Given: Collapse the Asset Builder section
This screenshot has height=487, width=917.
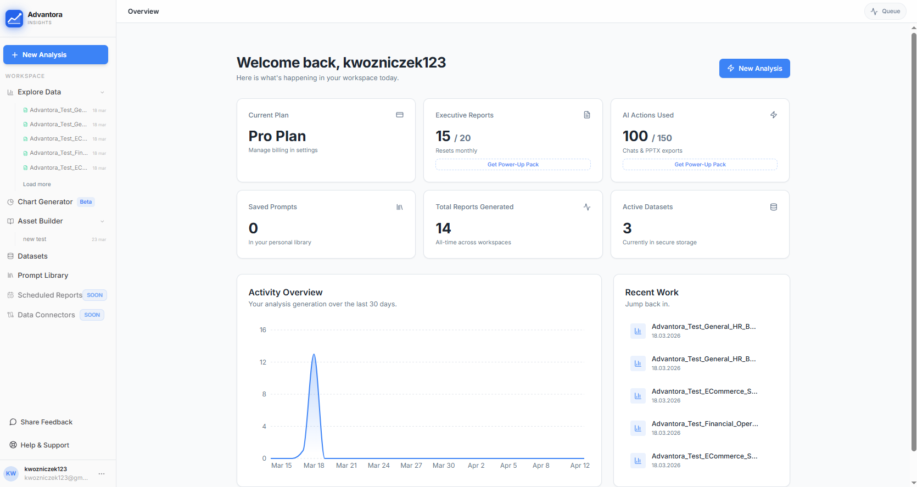Looking at the screenshot, I should click(102, 221).
